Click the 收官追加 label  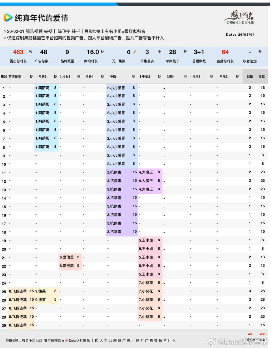coord(250,61)
